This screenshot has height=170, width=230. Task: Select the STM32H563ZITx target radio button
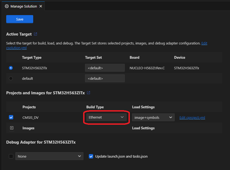click(x=10, y=68)
